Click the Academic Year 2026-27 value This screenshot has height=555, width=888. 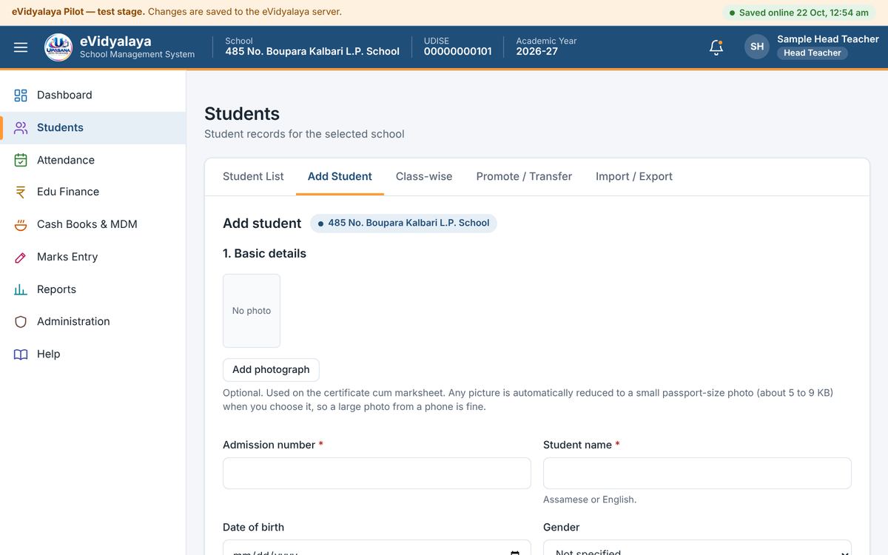(x=537, y=52)
